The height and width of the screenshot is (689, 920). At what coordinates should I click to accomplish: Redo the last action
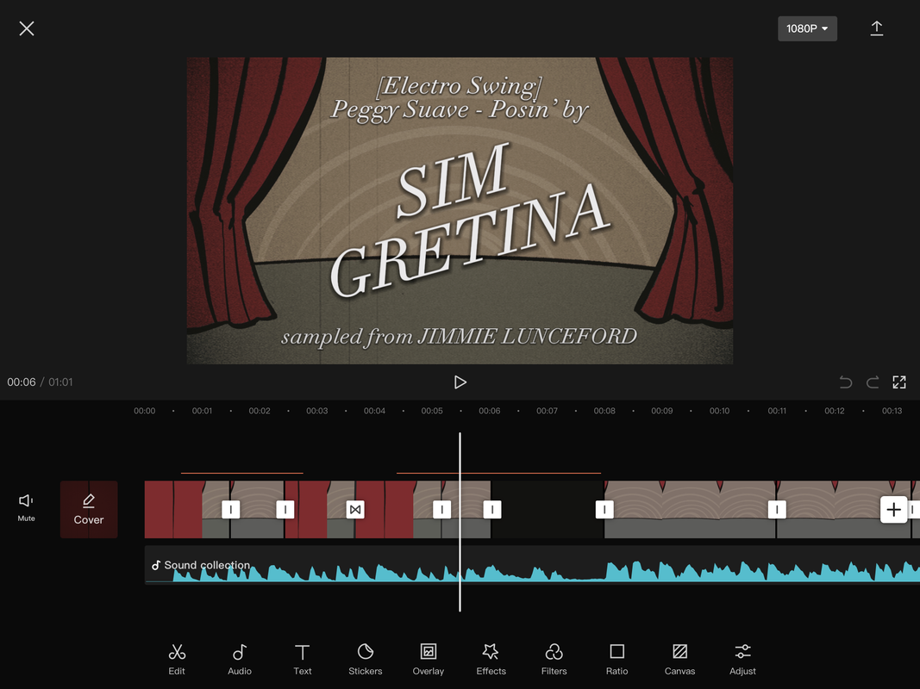[x=873, y=382]
